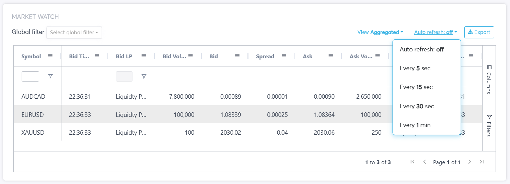
Task: Open the Symbol column menu icon
Action: (50, 56)
